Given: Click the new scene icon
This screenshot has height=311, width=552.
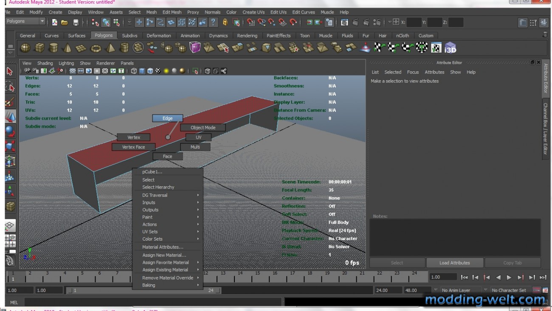Looking at the screenshot, I should [55, 22].
